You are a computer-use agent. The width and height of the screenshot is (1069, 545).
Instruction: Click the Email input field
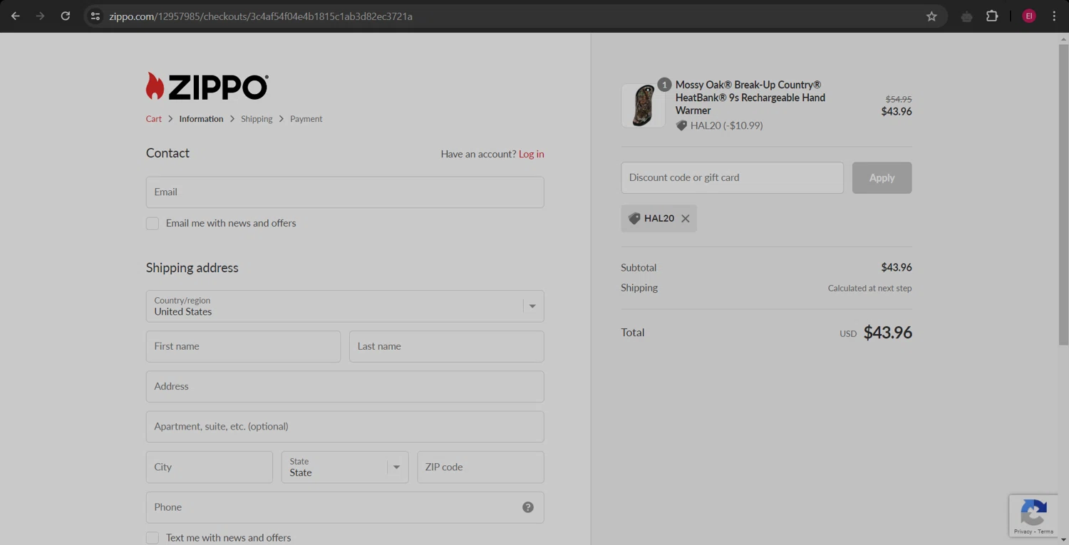pyautogui.click(x=345, y=192)
